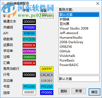Click the 函数库 color swatch D1CE00
This screenshot has width=102, height=98.
(x=29, y=39)
